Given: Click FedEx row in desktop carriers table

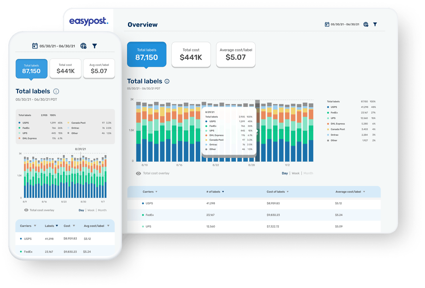Looking at the screenshot, I should click(x=254, y=215).
